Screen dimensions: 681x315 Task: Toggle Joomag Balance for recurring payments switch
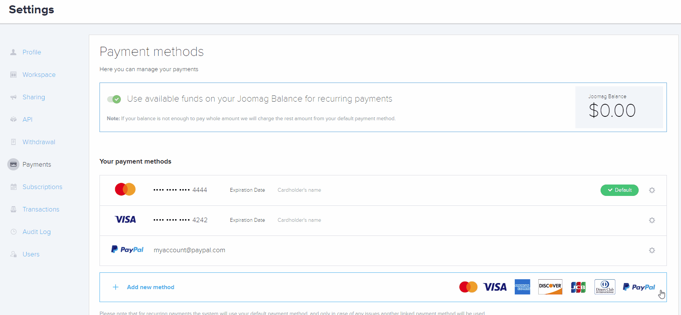coord(114,99)
